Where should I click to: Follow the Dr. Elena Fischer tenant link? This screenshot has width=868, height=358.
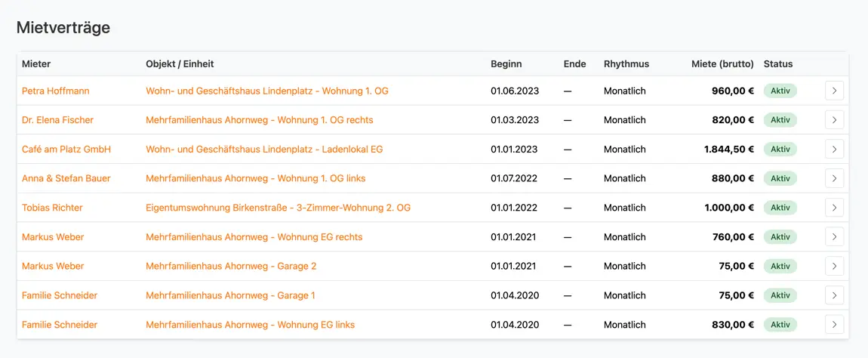coord(57,120)
